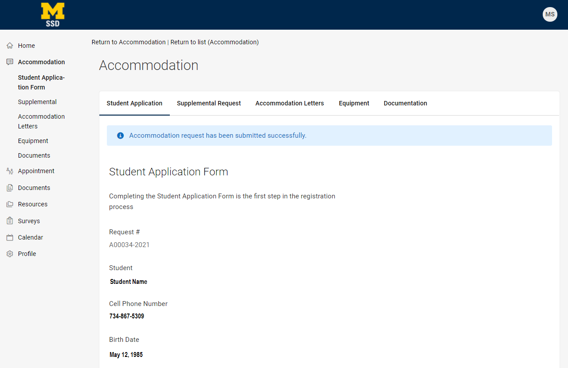
Task: Click the Surveys clipboard icon
Action: 9,221
